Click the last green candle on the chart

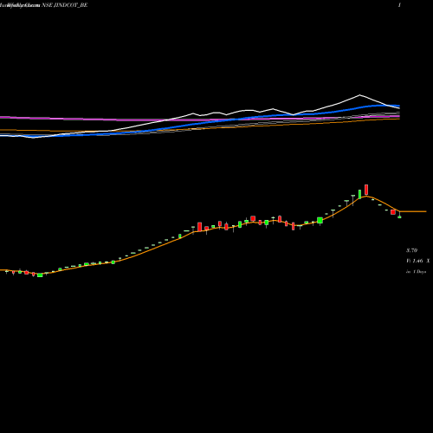click(x=399, y=216)
